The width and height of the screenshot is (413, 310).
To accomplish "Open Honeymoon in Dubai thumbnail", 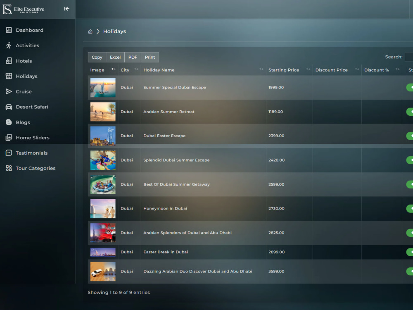I will [x=103, y=208].
